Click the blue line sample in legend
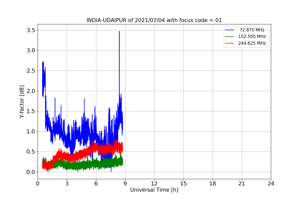The image size is (301, 201). [x=230, y=30]
